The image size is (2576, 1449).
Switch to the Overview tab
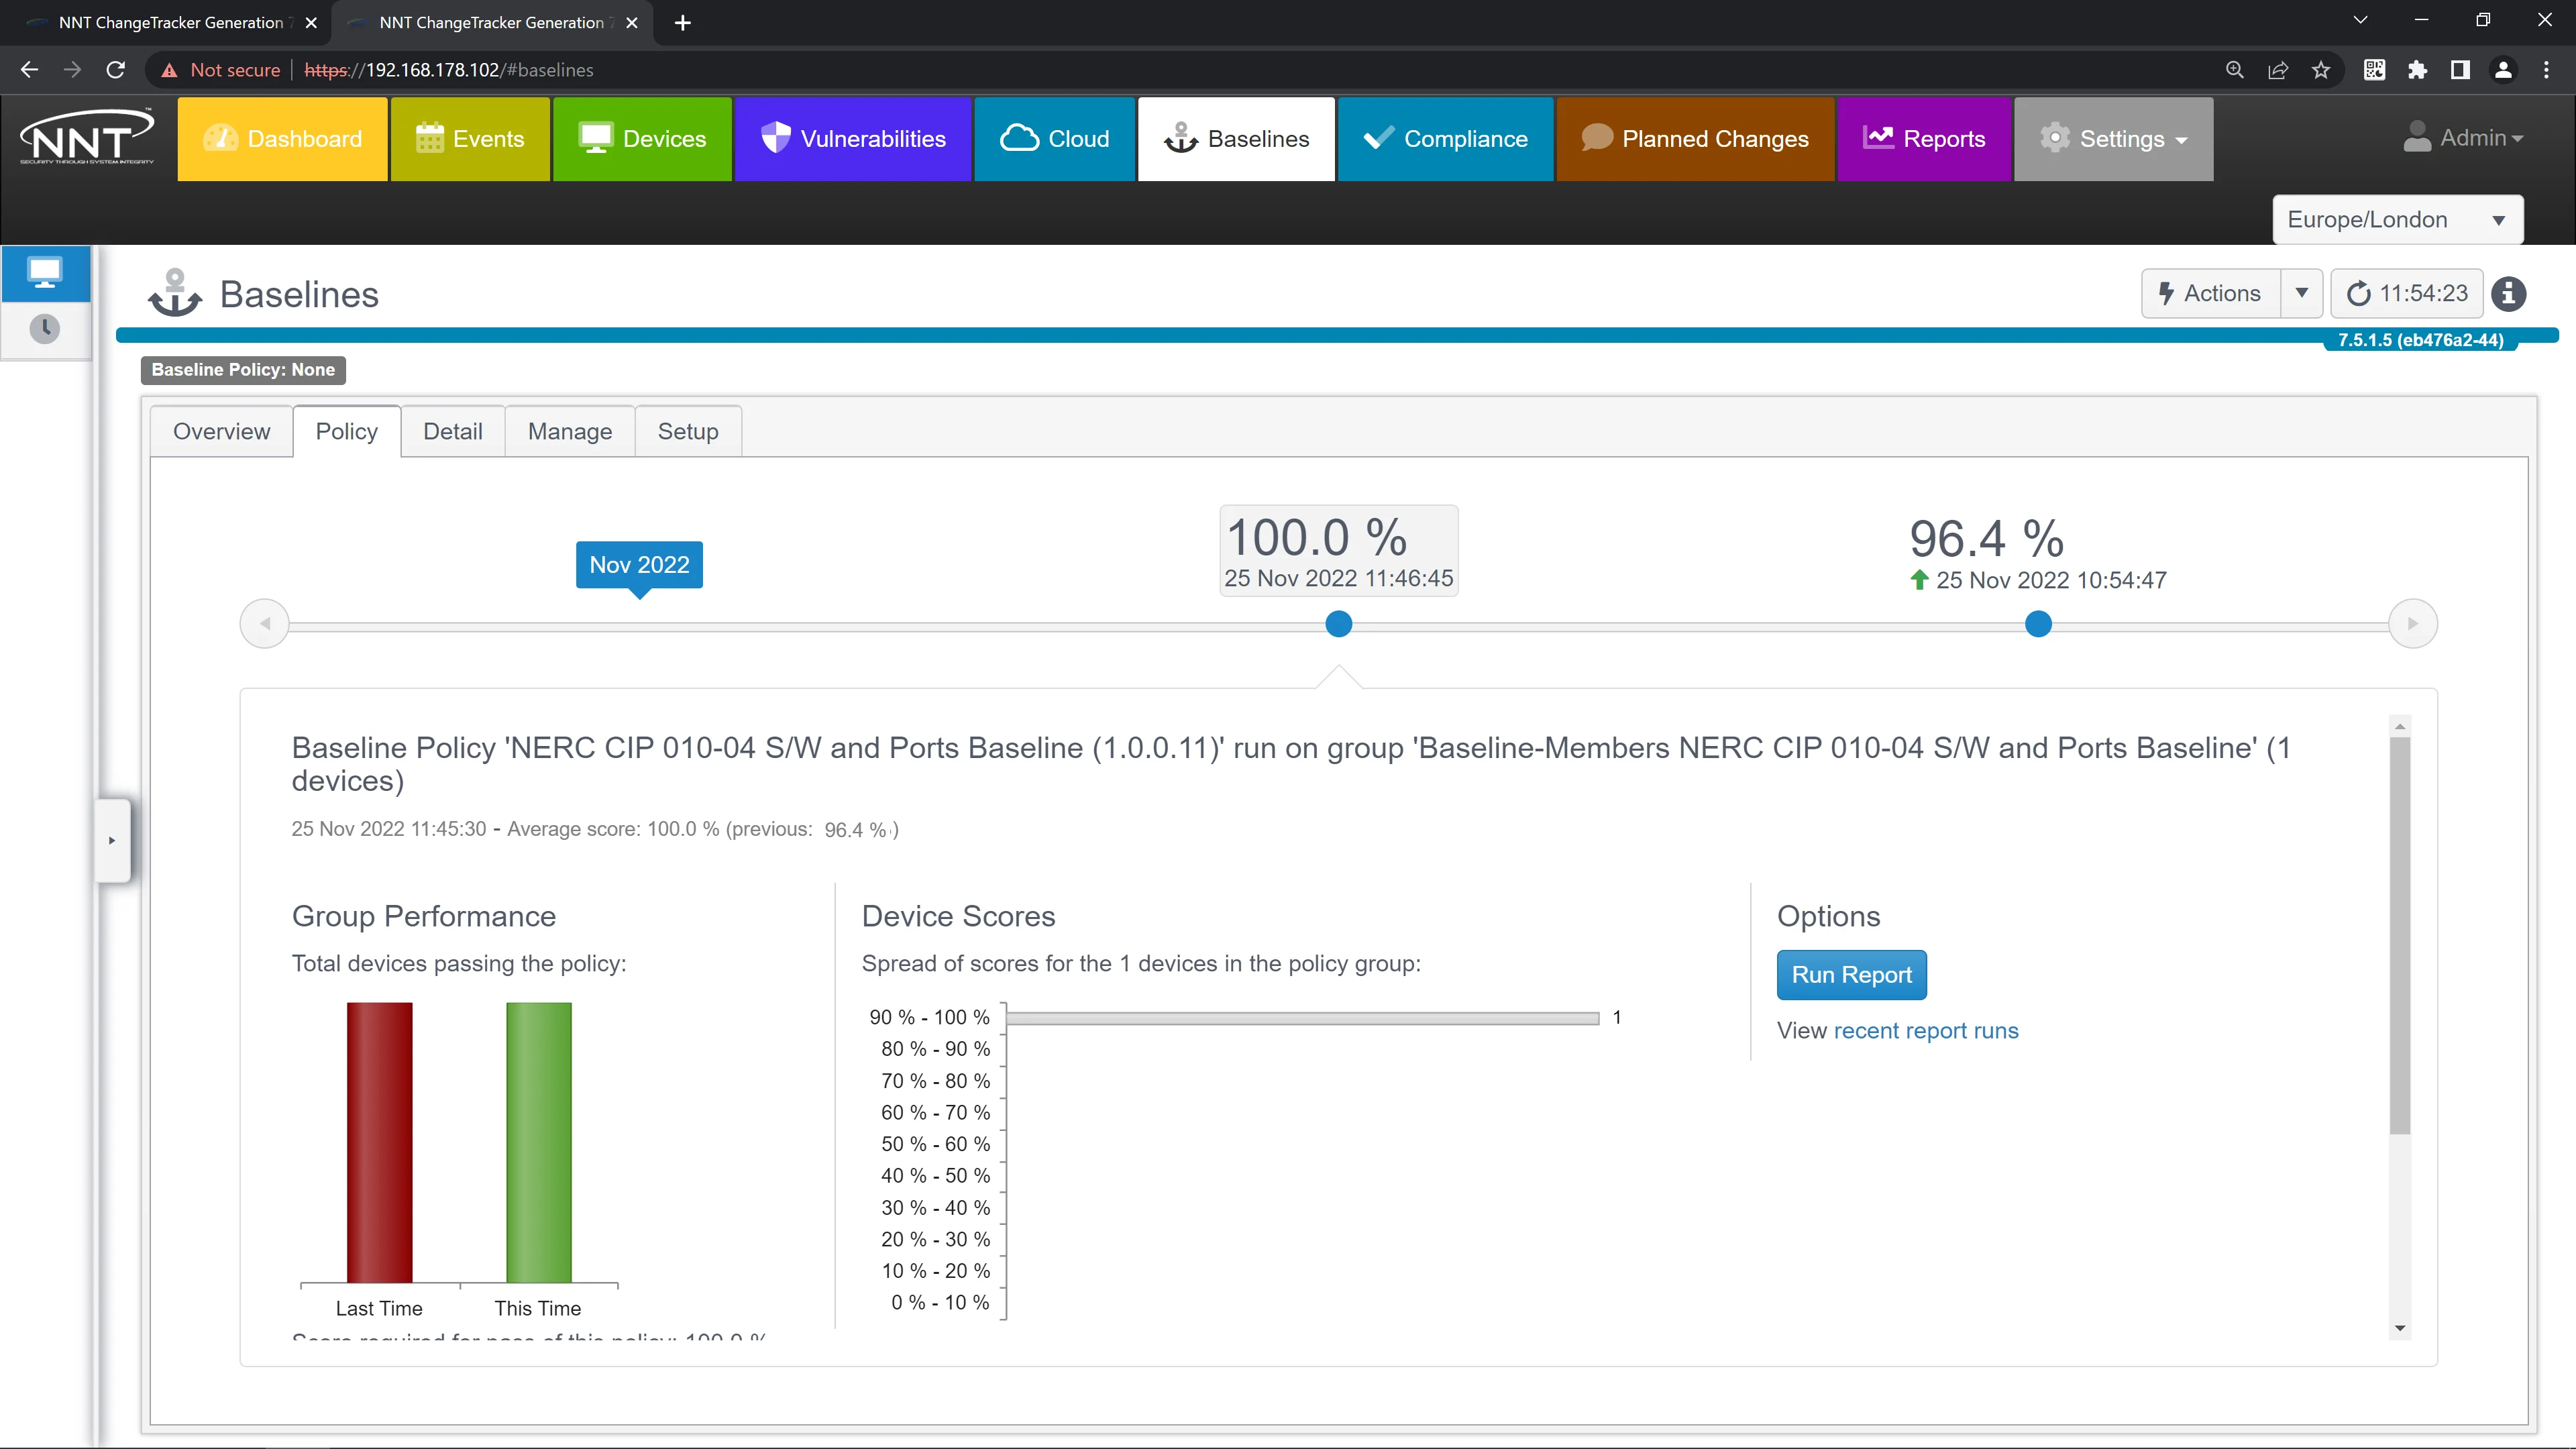click(221, 431)
